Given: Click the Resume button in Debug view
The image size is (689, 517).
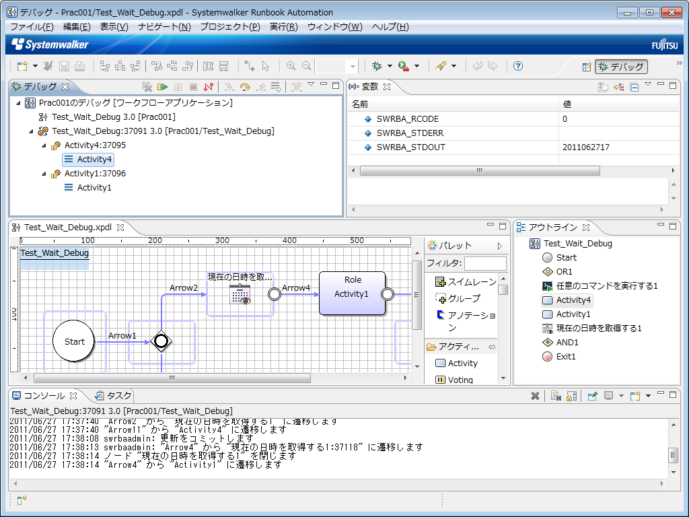Looking at the screenshot, I should tap(162, 87).
